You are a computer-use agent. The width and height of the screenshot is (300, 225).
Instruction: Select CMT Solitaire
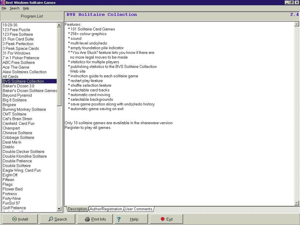[29, 114]
